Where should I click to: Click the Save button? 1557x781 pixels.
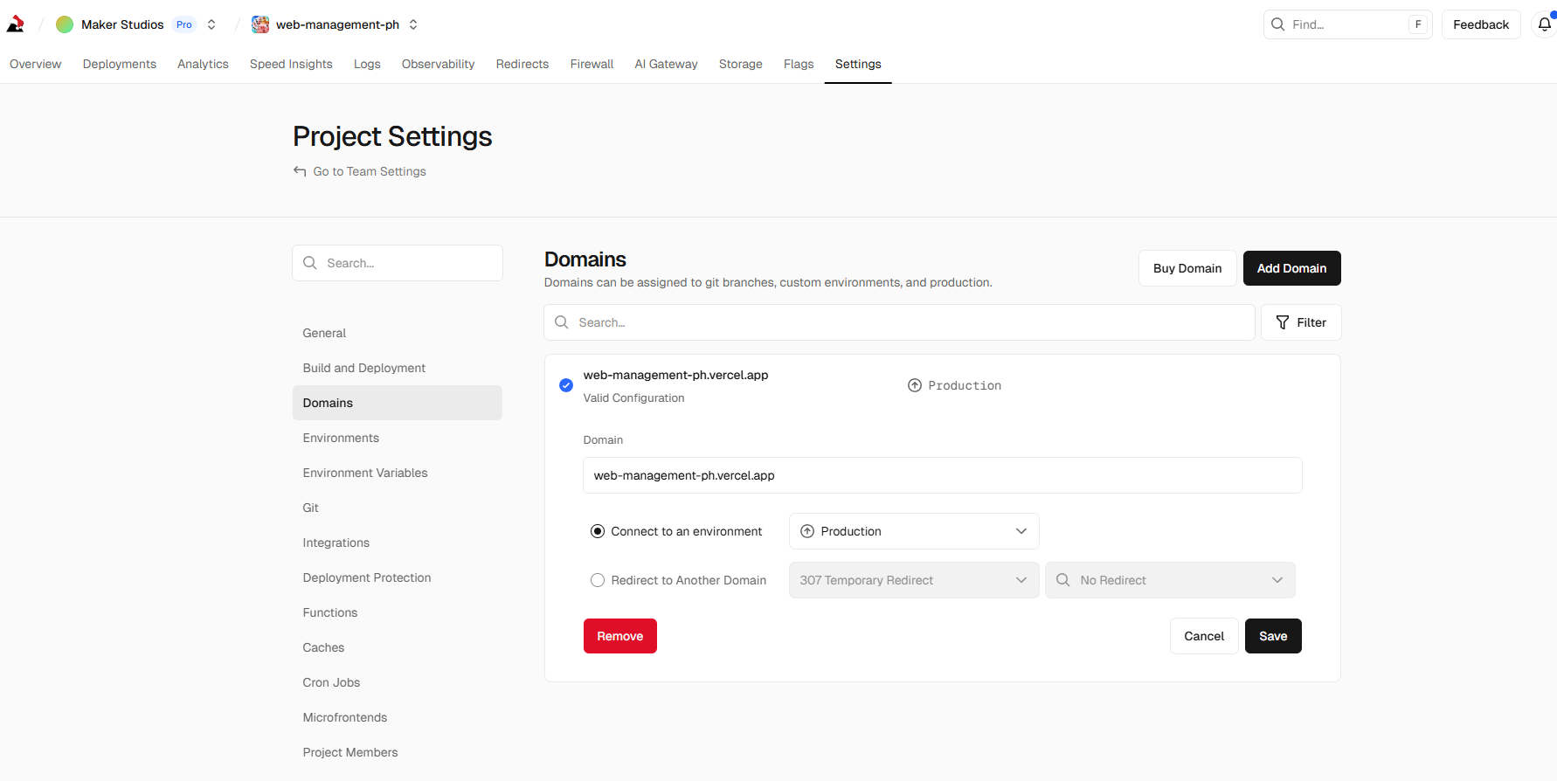1272,636
